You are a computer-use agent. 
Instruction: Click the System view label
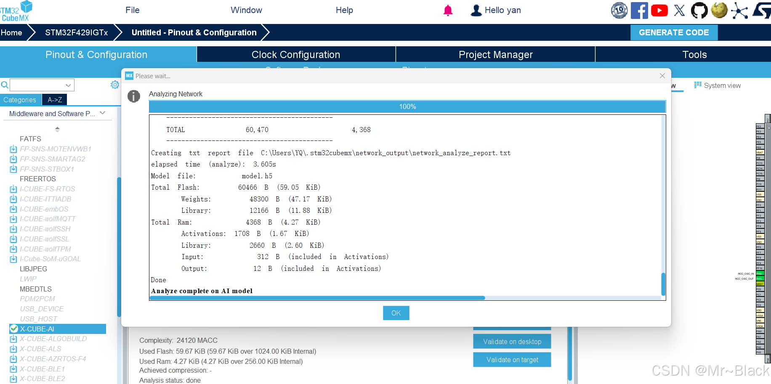click(722, 85)
